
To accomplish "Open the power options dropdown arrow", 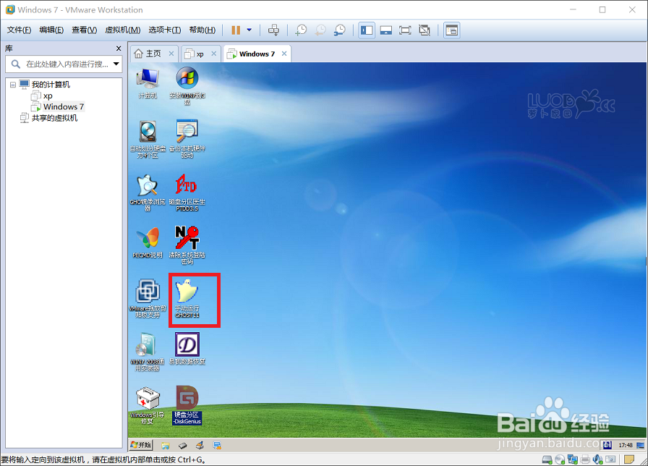I will [250, 30].
